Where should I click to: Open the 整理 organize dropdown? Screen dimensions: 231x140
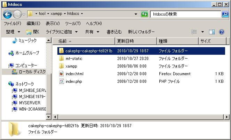(13, 32)
